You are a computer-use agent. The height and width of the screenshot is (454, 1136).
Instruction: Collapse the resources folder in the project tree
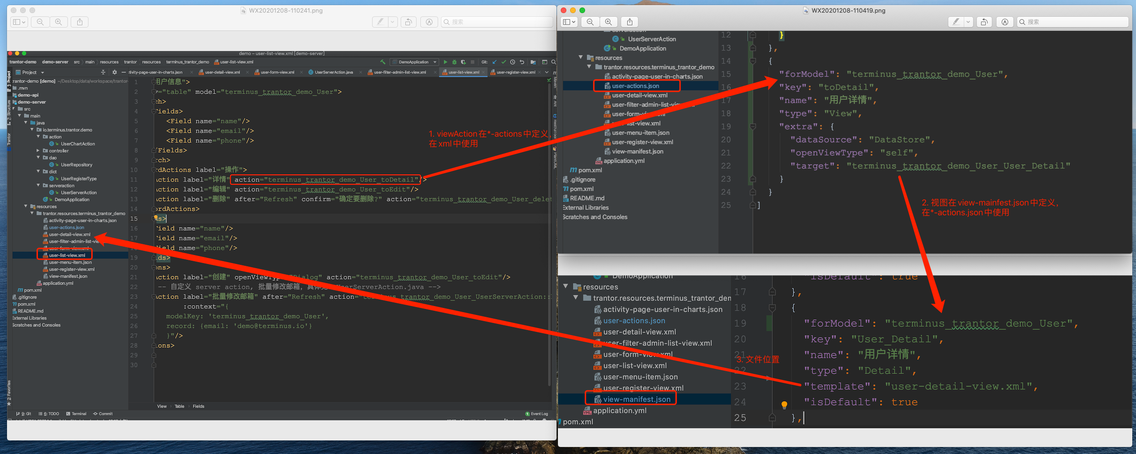tap(26, 206)
